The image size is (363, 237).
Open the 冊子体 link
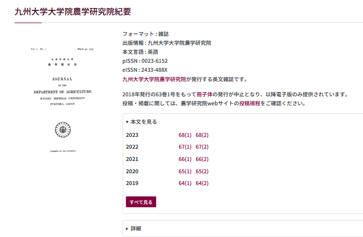204,94
